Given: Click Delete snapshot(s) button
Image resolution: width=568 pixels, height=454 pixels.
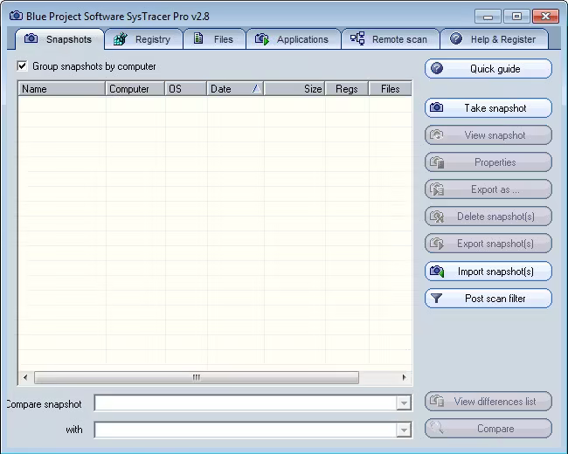Looking at the screenshot, I should pos(488,217).
